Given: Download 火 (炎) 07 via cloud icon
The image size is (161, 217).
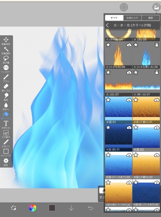Looking at the screenshot, I should [129, 72].
